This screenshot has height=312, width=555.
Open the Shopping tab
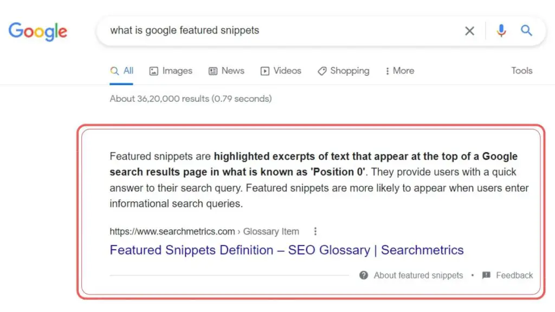click(x=343, y=71)
